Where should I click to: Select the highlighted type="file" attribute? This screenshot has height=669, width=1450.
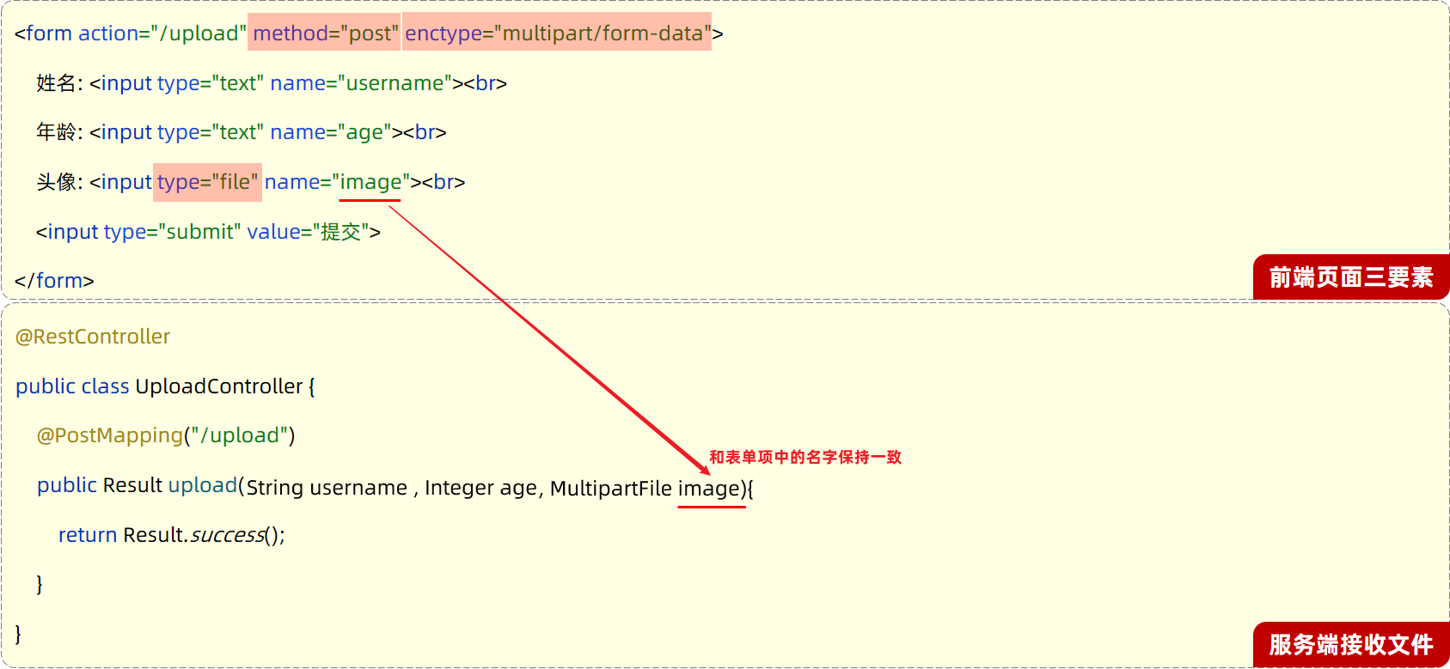207,182
